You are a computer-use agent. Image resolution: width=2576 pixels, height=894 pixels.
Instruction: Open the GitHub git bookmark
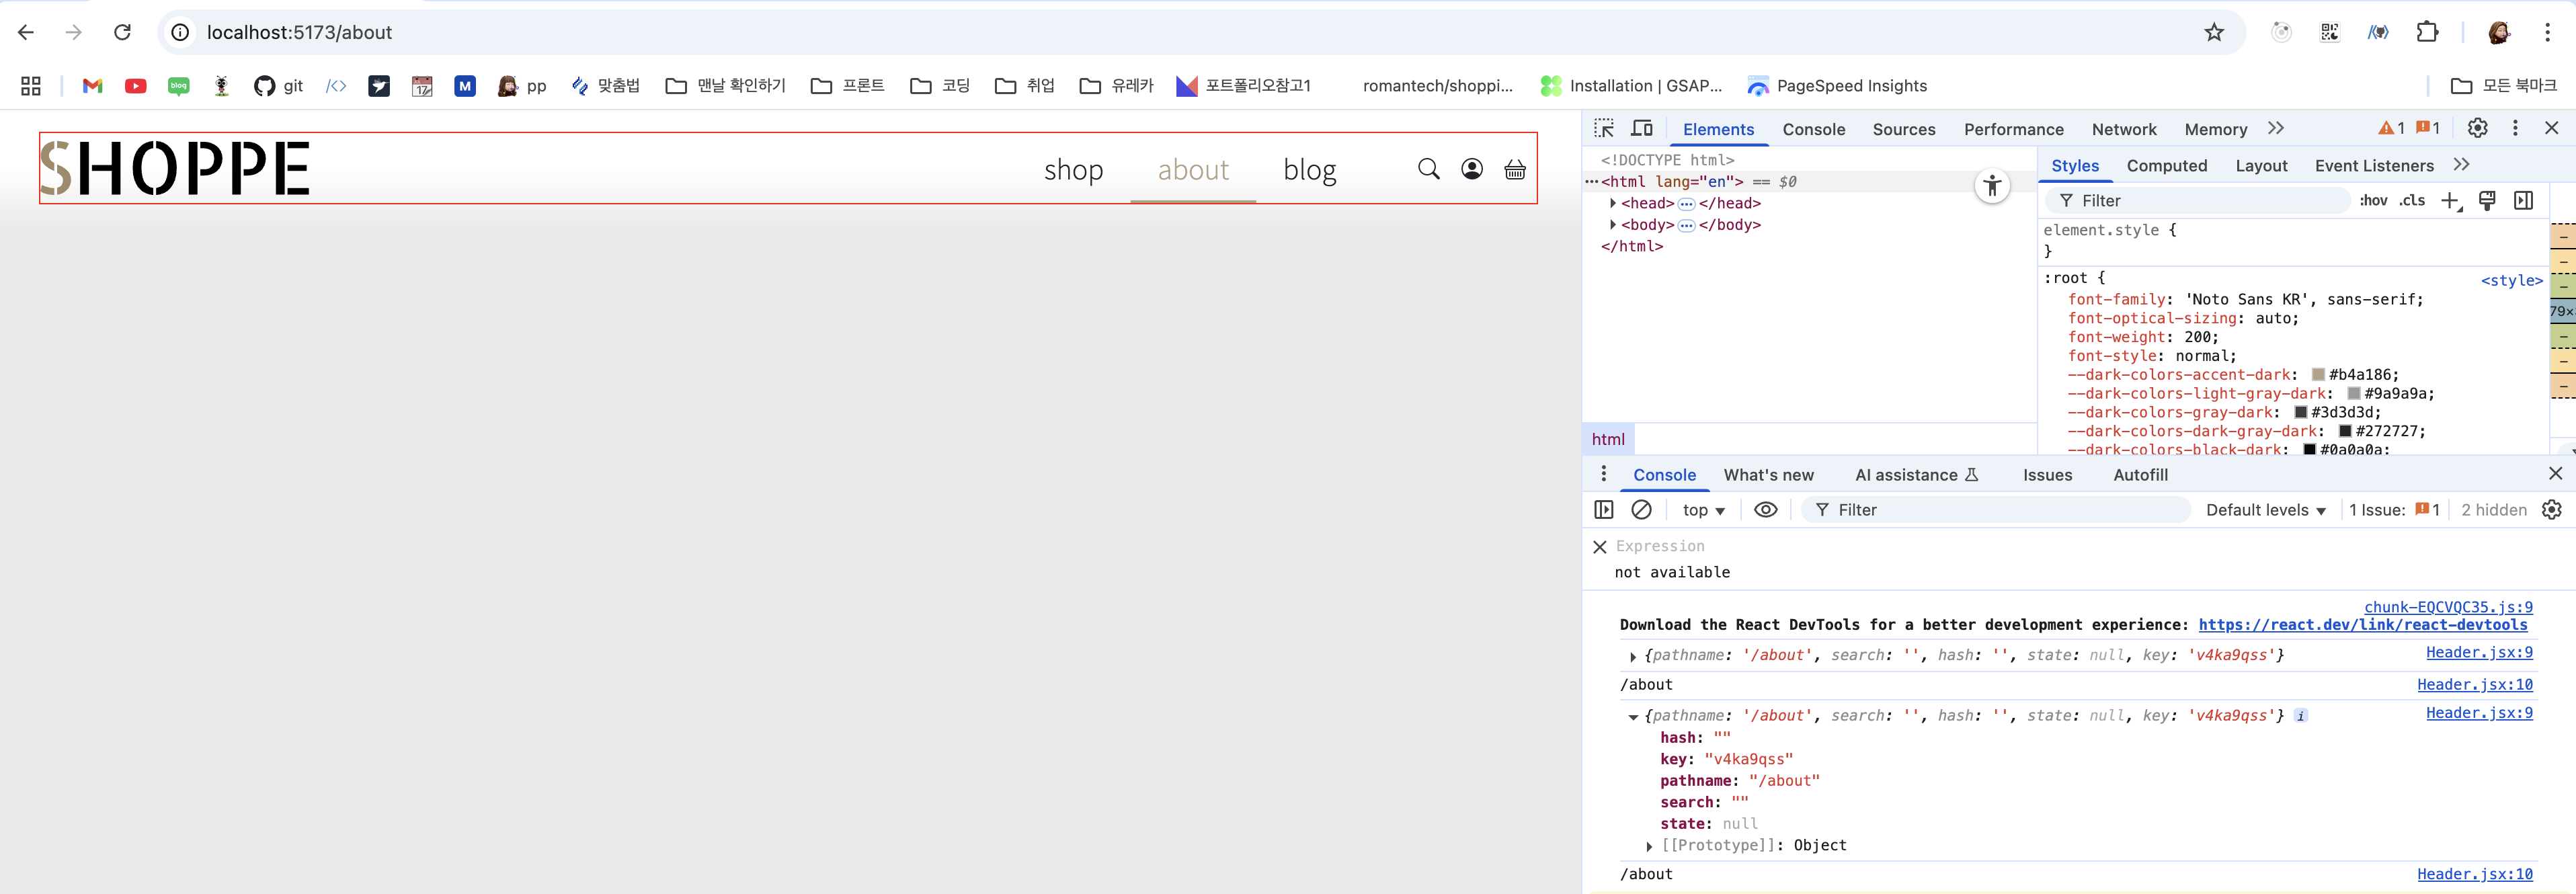point(278,86)
